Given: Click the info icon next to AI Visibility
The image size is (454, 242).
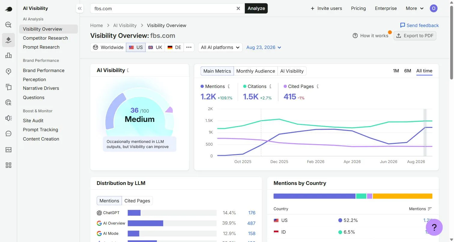Looking at the screenshot, I should click(128, 70).
